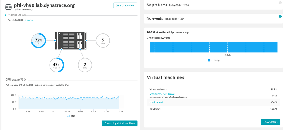Click the CPU usage 72 % heading
This screenshot has height=130, width=283.
click(16, 79)
